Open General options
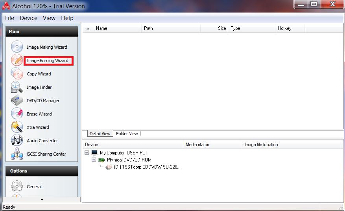 pyautogui.click(x=34, y=187)
